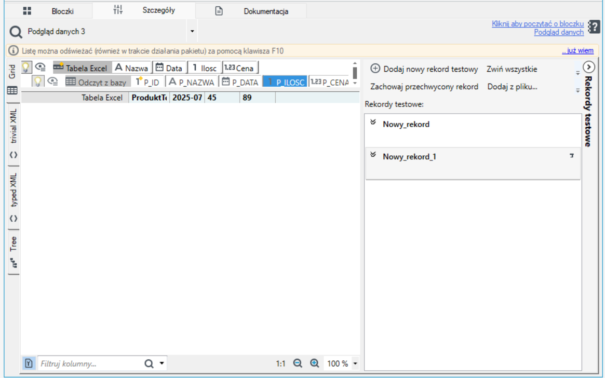
Task: Toggle the eye icon in the Tabela Excel row
Action: (x=41, y=67)
